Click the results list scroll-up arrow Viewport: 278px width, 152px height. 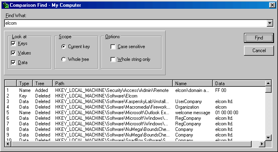pyautogui.click(x=268, y=83)
